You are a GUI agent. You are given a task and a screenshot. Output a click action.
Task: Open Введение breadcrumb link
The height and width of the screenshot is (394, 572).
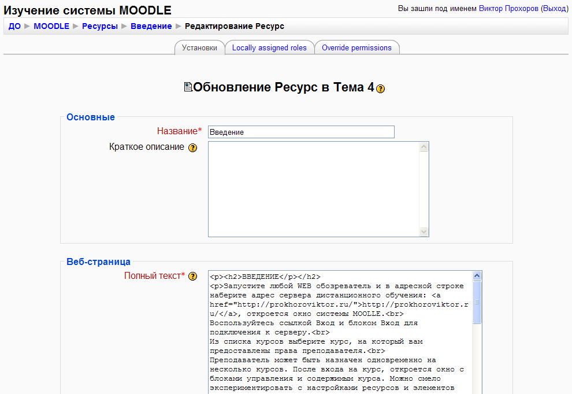(151, 26)
